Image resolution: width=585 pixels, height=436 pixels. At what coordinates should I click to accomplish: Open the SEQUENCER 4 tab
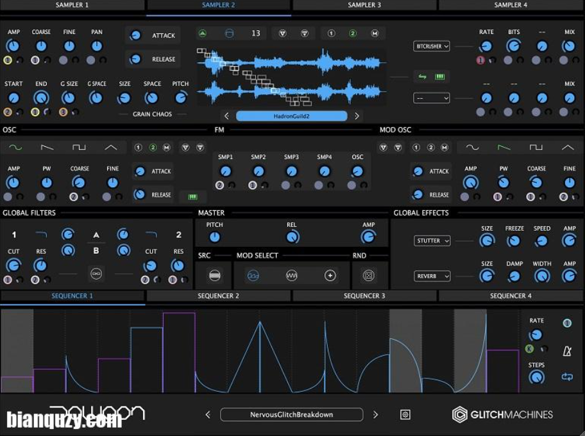pos(511,296)
